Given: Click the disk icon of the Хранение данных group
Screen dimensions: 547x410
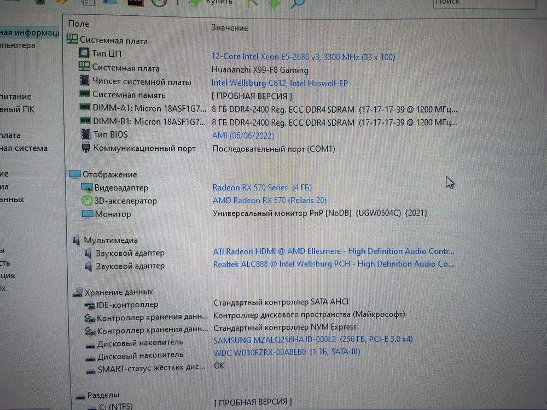Looking at the screenshot, I should coord(78,292).
